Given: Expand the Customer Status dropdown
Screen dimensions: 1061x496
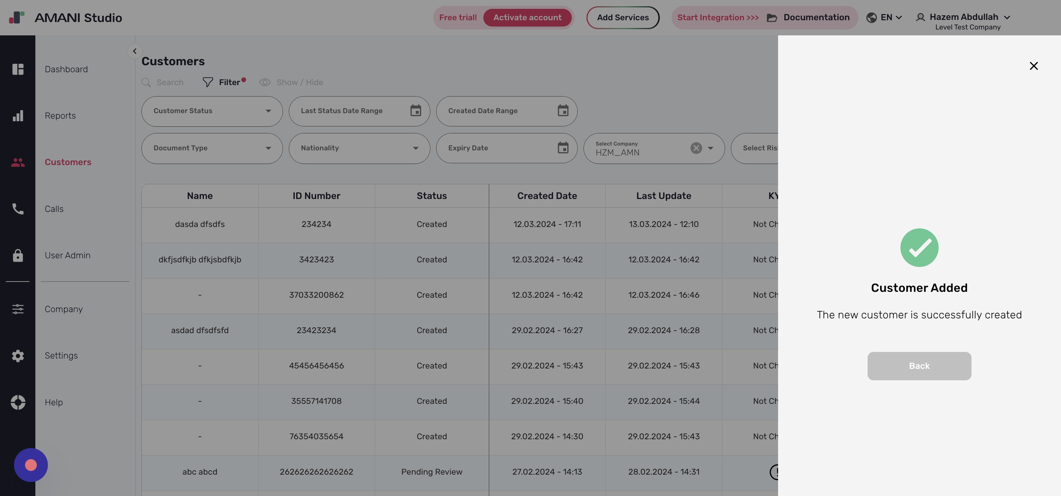Looking at the screenshot, I should (212, 111).
